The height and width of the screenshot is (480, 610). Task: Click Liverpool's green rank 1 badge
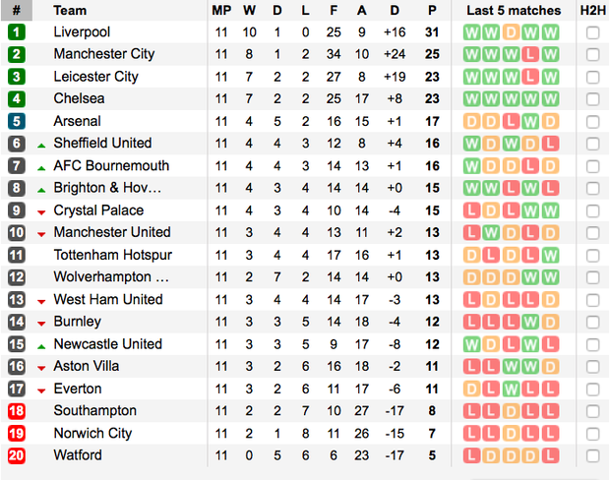point(17,32)
